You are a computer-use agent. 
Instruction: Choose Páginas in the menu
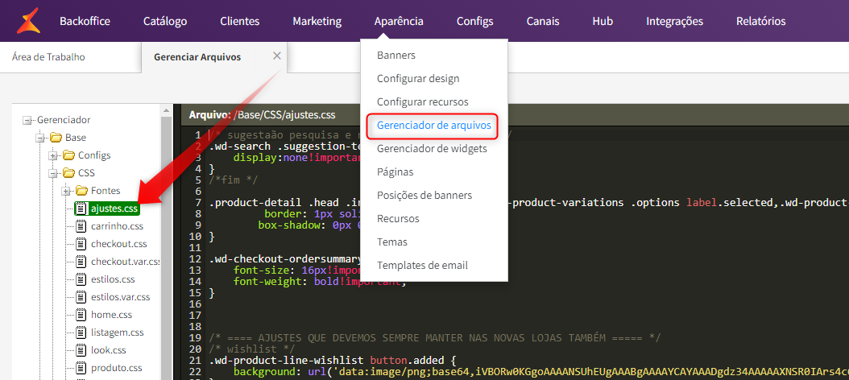coord(396,172)
